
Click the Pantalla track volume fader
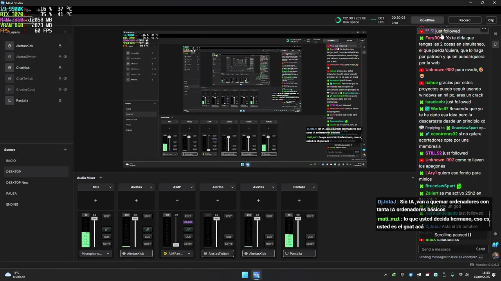click(298, 219)
